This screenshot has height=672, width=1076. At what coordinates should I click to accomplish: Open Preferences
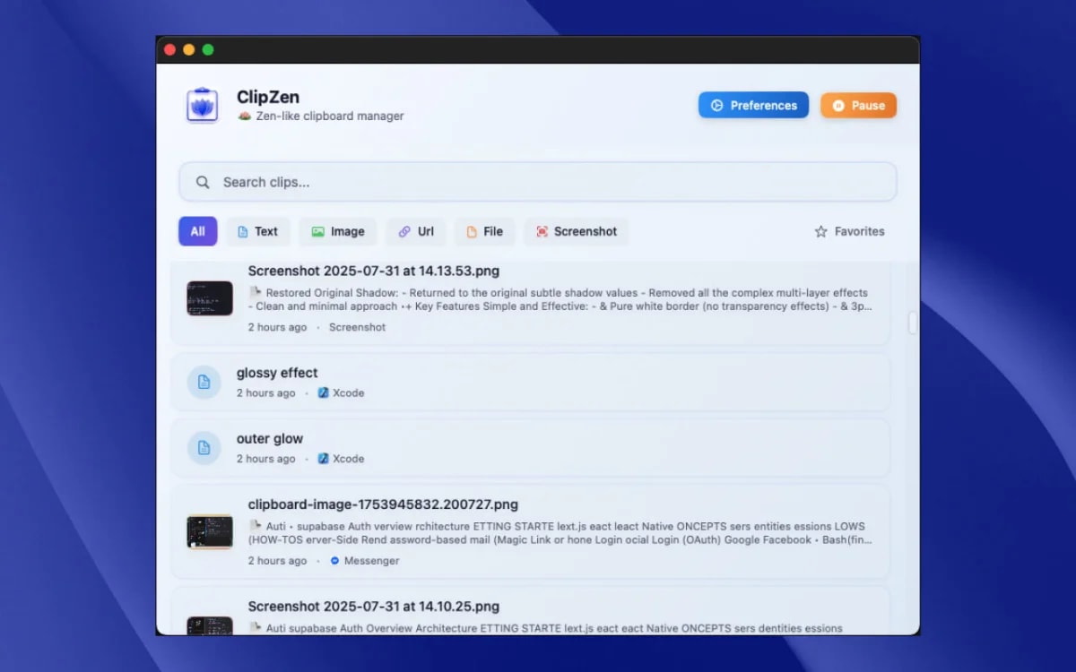pyautogui.click(x=753, y=105)
